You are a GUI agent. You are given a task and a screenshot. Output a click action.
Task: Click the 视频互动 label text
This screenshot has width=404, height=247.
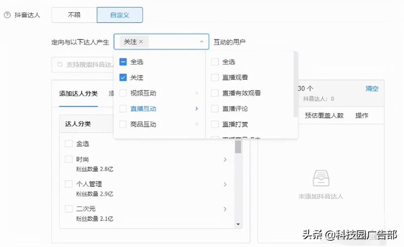pos(143,93)
